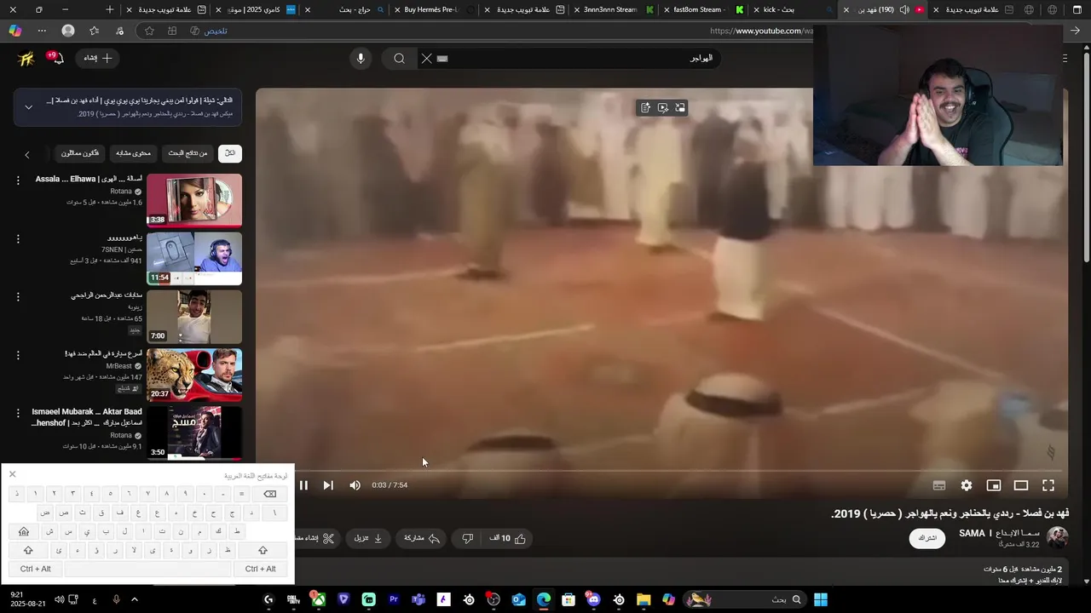Toggle the left Ctrl + Alt key
Screen dimensions: 1091x613
36,569
